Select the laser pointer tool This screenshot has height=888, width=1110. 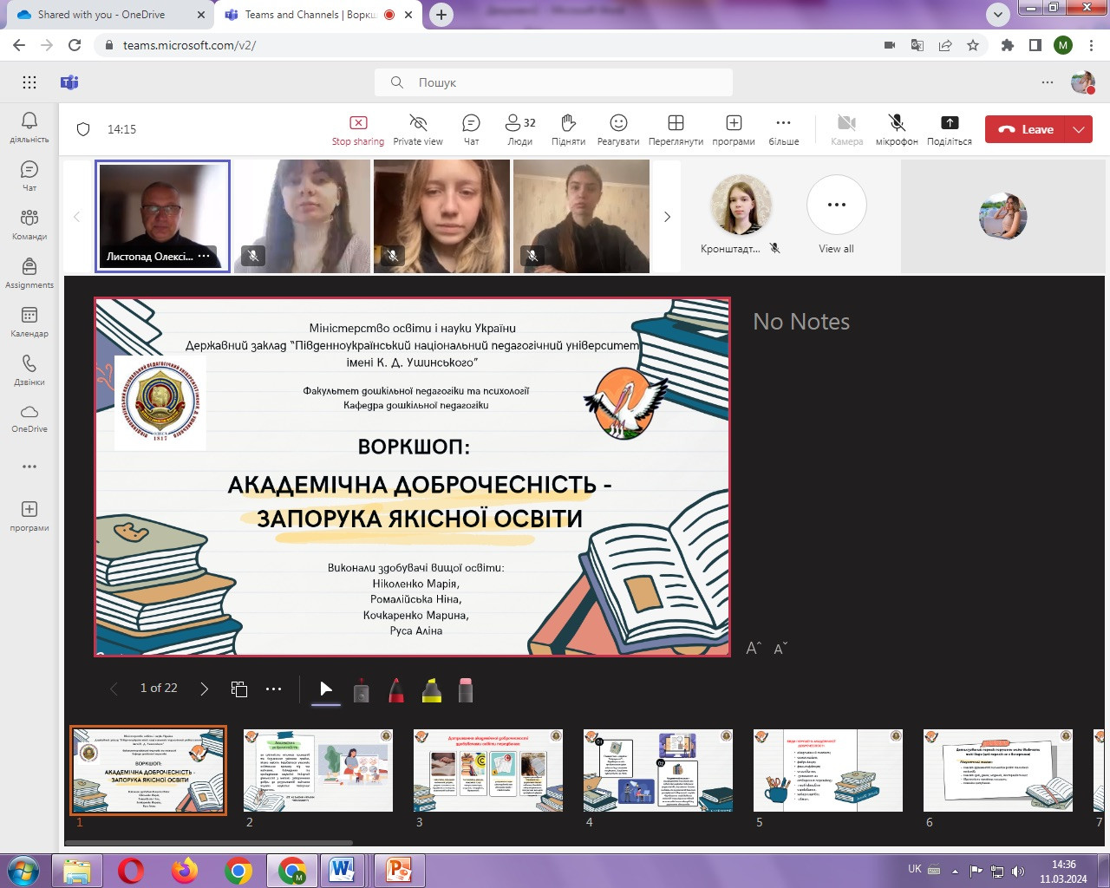[362, 689]
